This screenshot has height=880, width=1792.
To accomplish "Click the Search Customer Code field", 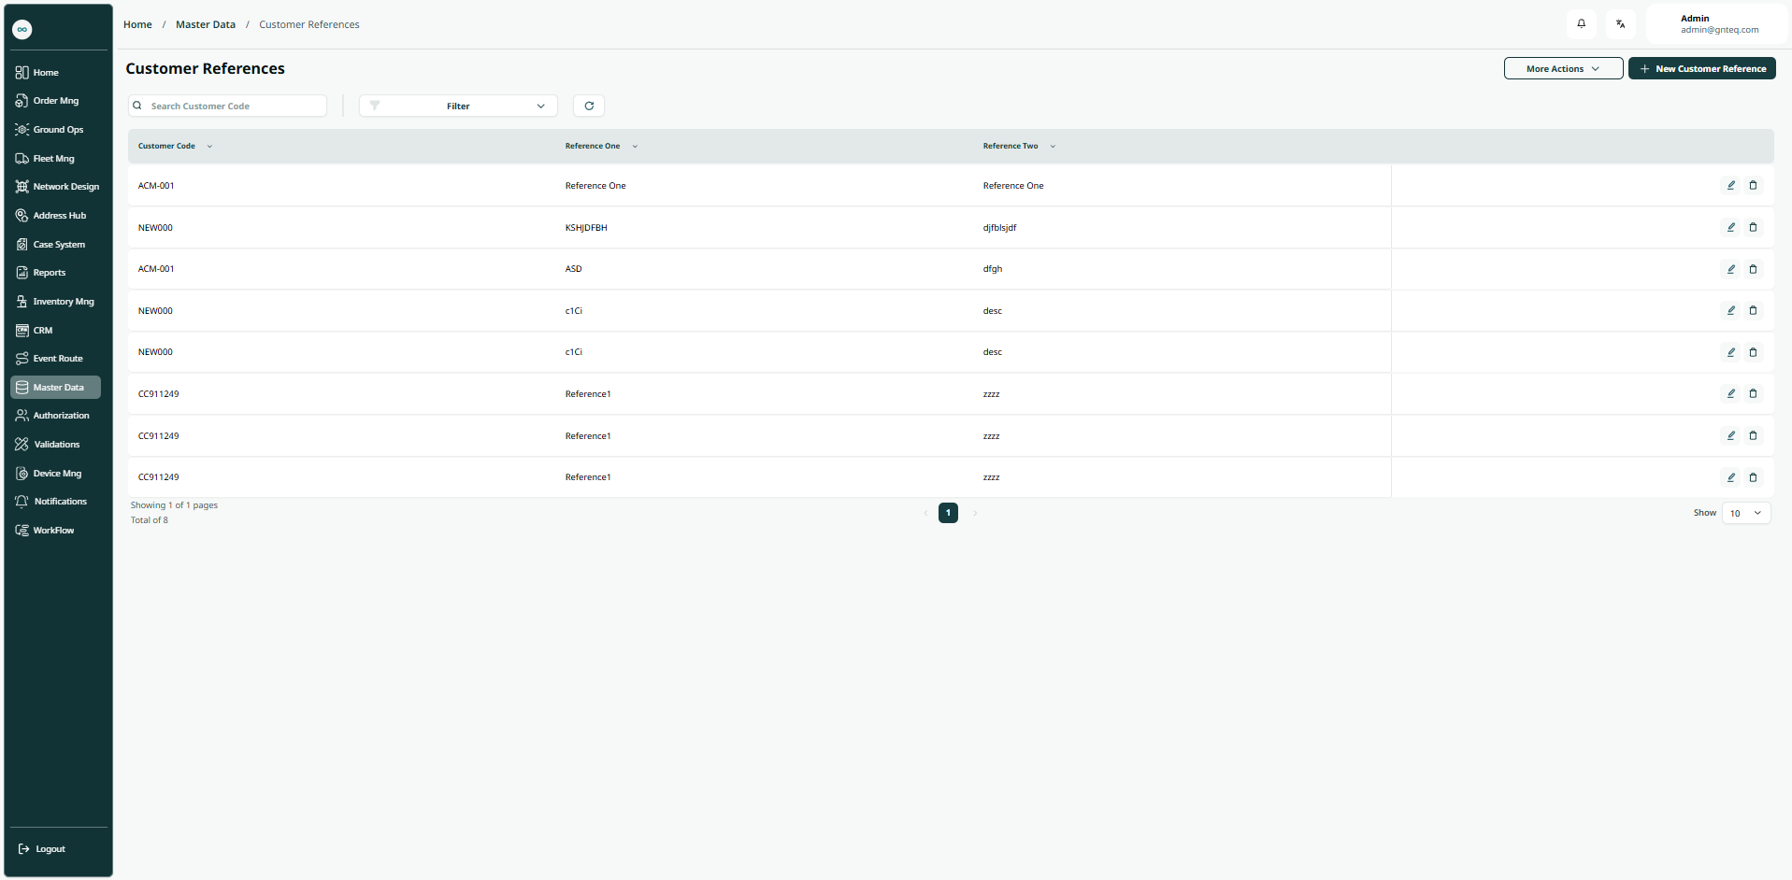I will coord(227,106).
